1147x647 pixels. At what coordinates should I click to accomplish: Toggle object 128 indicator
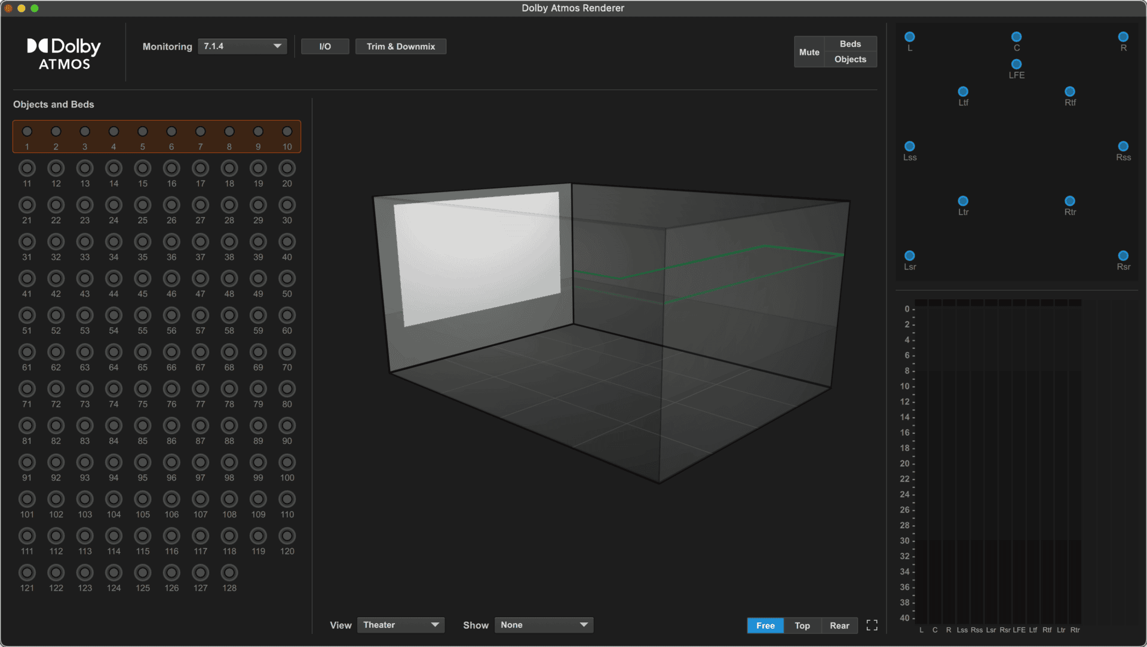coord(229,573)
